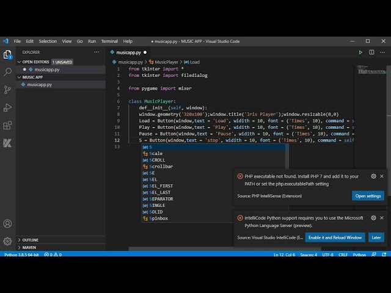Click Ln 12, Col 6 in status bar
The image size is (391, 293).
point(284,255)
